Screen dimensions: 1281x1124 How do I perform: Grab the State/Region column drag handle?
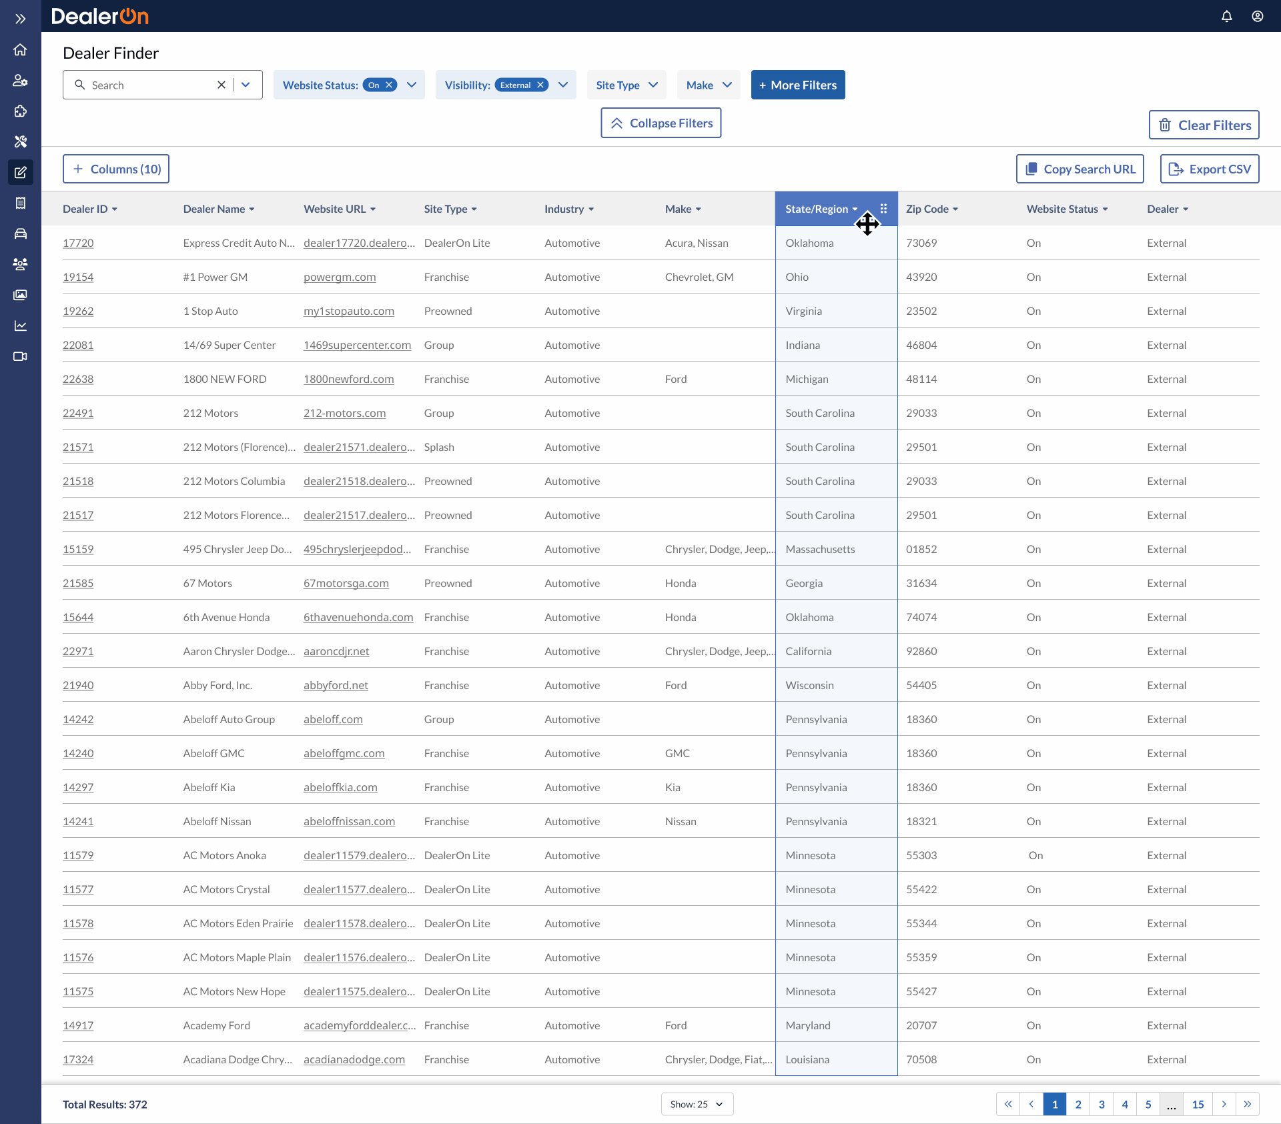tap(883, 209)
